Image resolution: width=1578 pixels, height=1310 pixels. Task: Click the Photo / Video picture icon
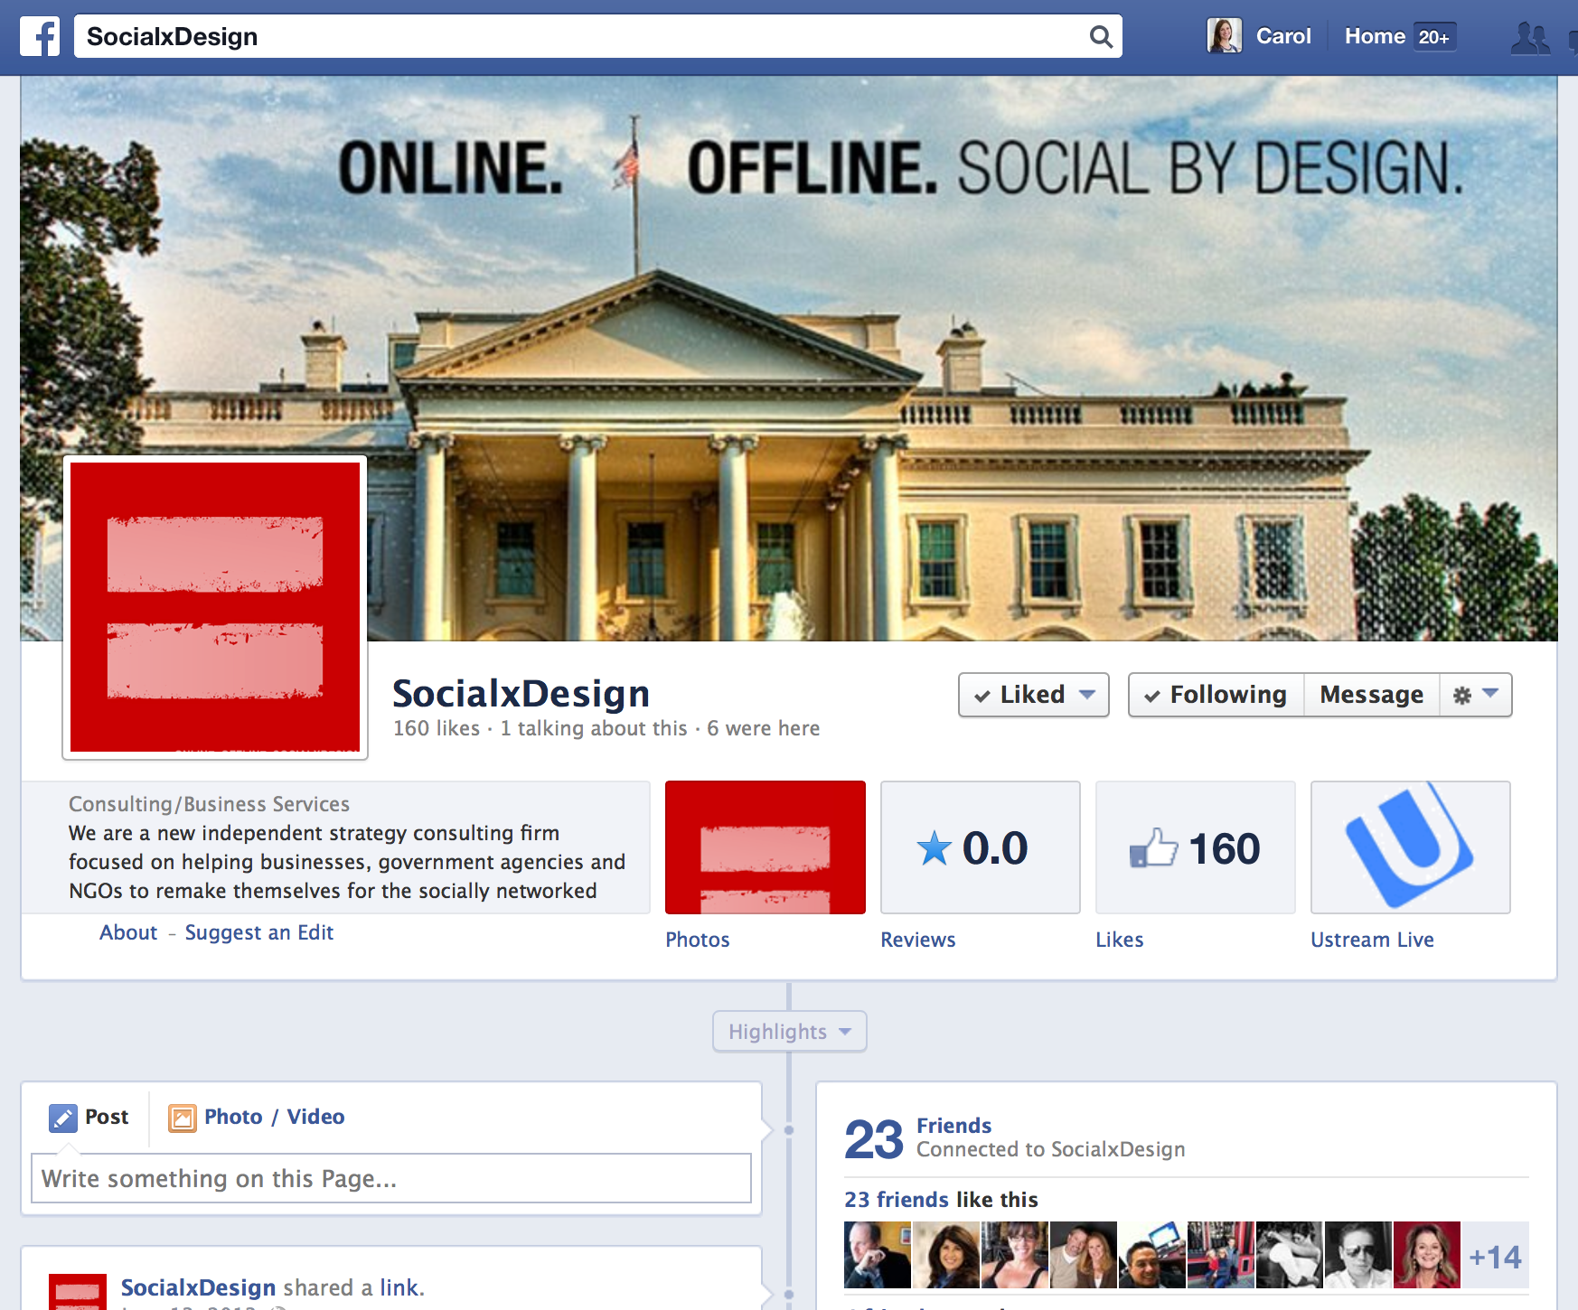(183, 1118)
